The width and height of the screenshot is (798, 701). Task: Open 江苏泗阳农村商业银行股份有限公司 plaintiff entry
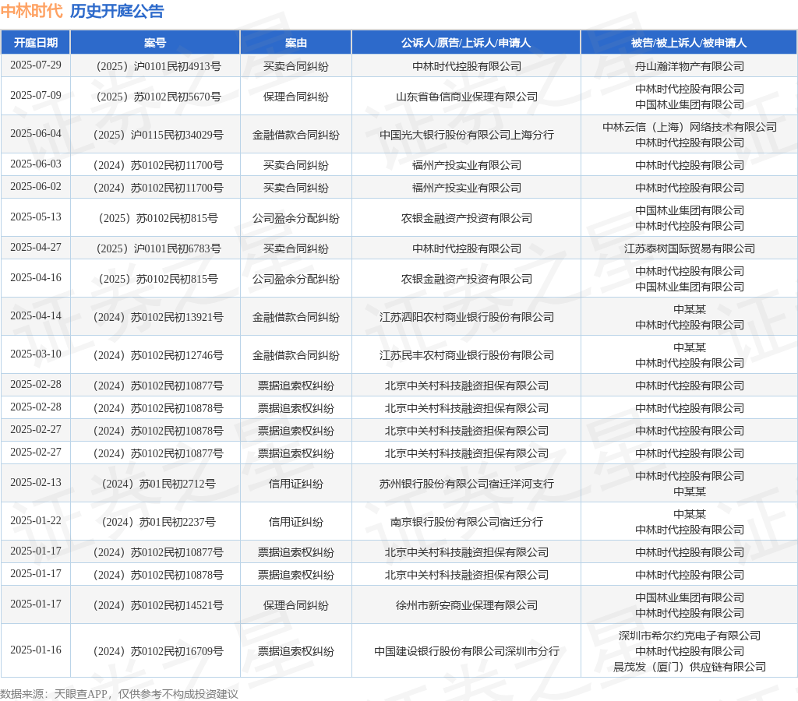[466, 317]
